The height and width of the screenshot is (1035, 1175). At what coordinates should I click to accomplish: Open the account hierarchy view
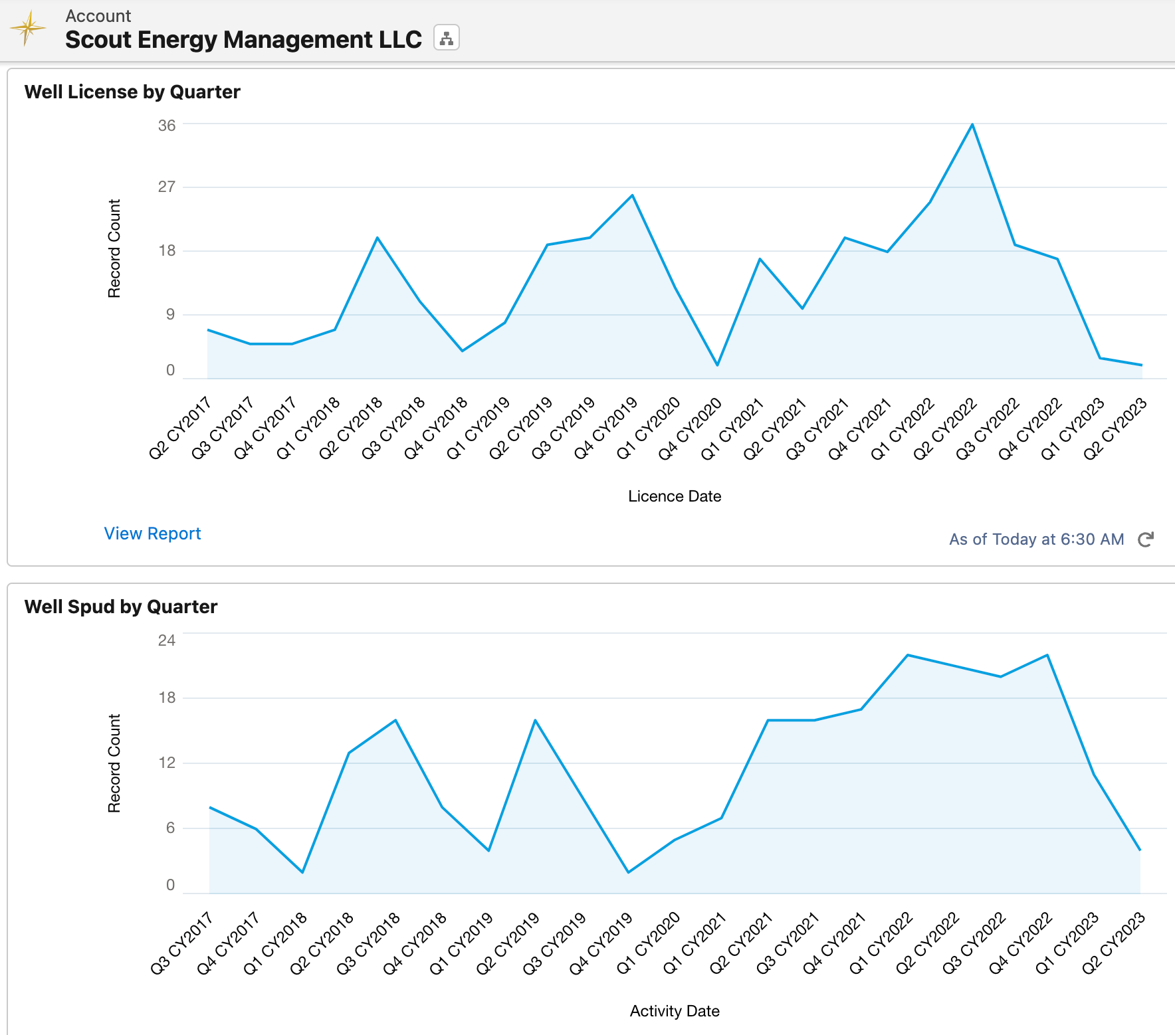coord(445,39)
